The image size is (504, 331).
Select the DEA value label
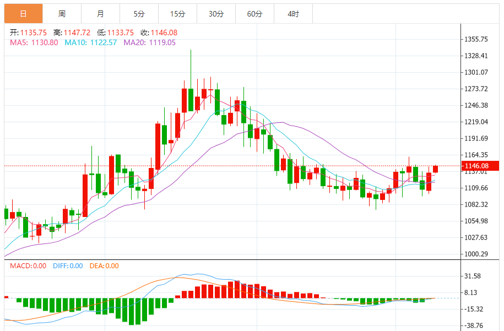(105, 266)
